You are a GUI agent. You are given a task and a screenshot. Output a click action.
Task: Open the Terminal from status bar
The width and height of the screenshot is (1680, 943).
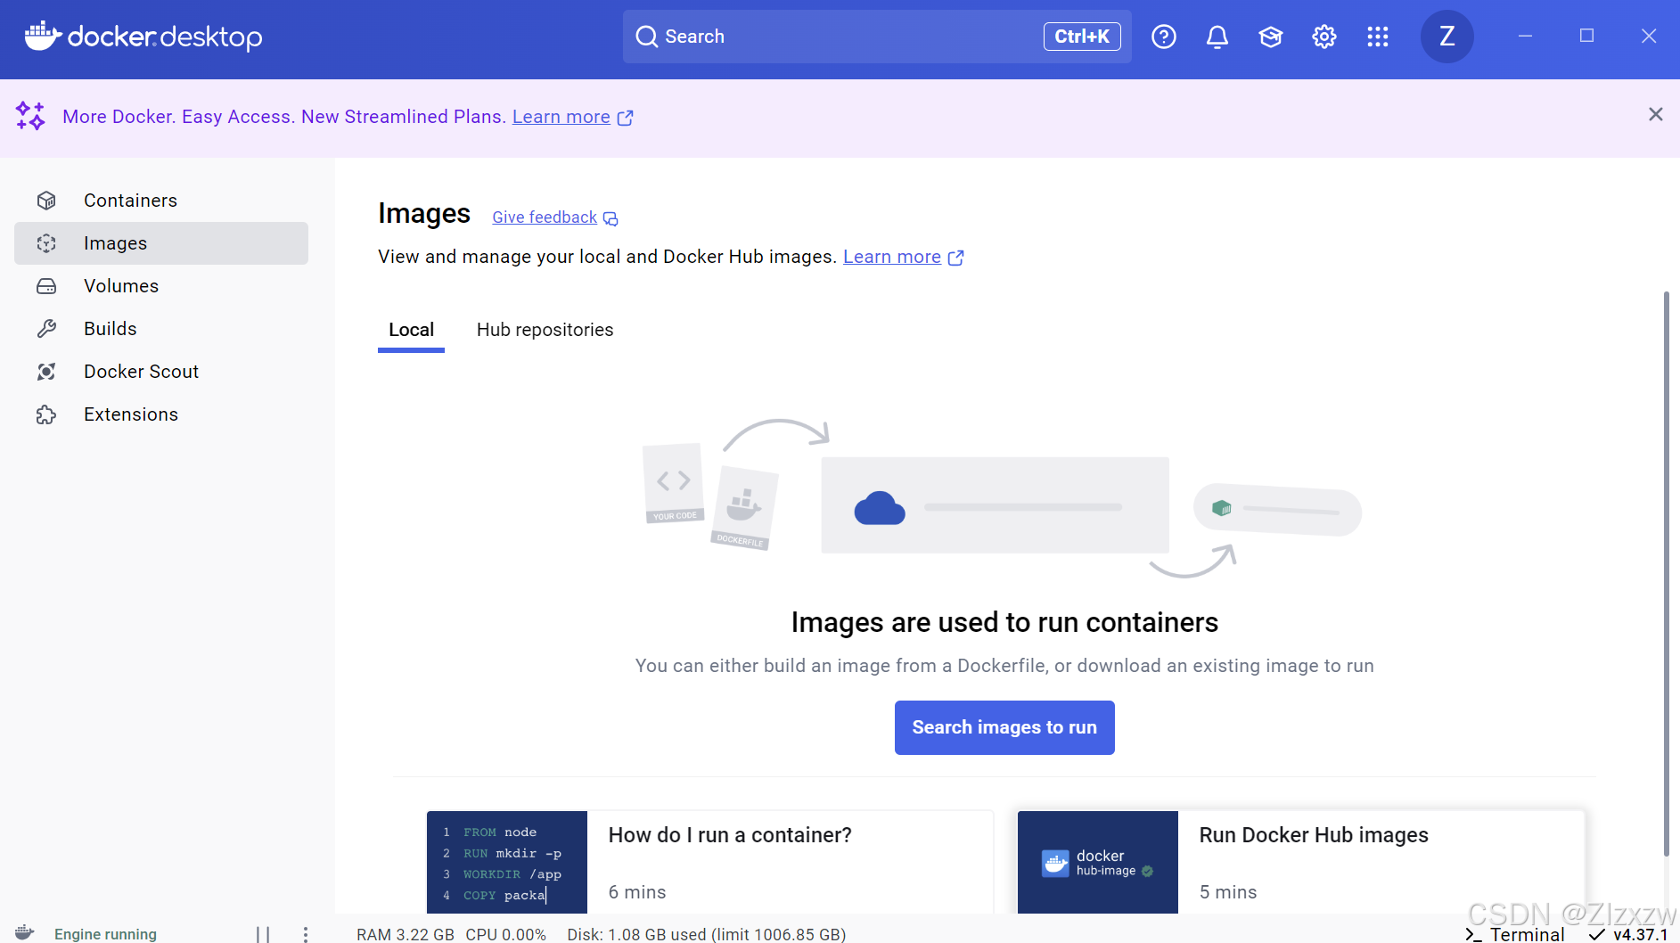click(x=1515, y=934)
